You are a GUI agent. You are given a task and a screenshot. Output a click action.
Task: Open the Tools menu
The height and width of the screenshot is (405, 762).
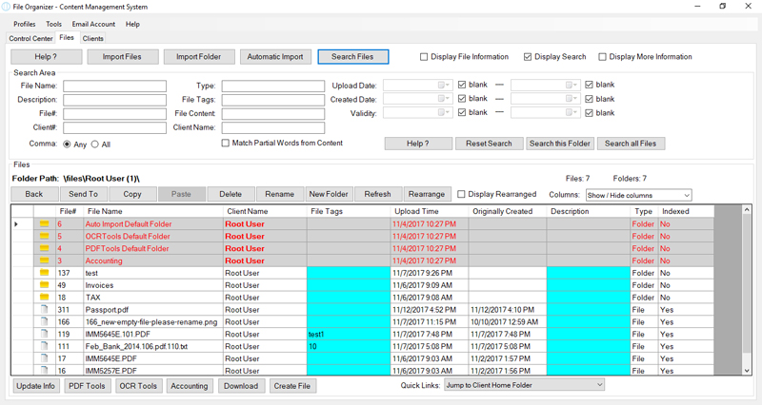(54, 24)
